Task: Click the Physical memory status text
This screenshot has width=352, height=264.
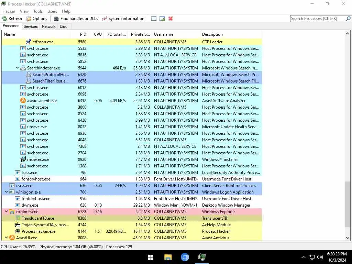Action: click(71, 247)
